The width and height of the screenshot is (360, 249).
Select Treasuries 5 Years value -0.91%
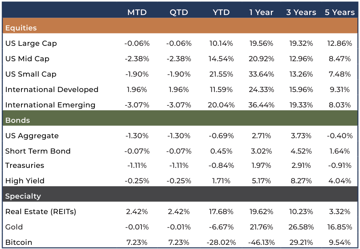(x=340, y=165)
